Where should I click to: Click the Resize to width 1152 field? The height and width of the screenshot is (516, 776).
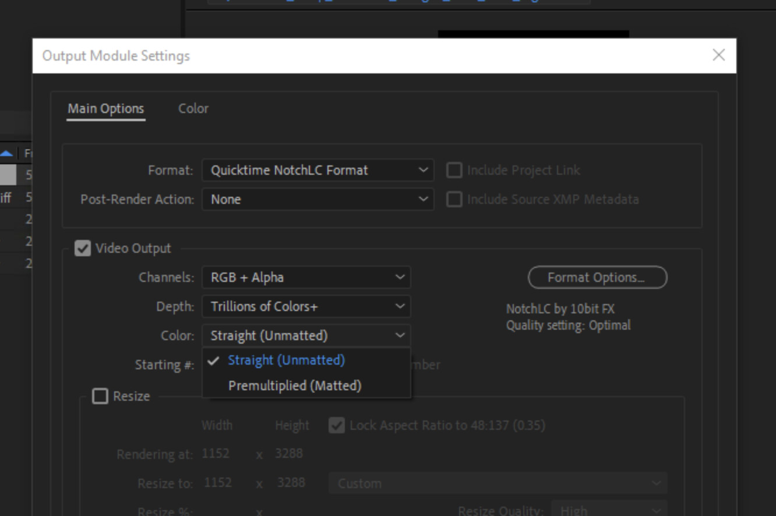pyautogui.click(x=217, y=483)
